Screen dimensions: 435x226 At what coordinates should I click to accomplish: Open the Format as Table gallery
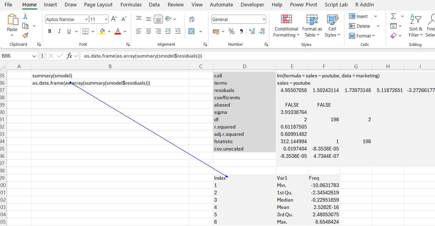tap(312, 26)
